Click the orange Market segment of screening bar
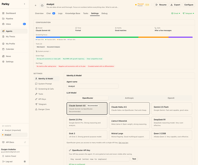Viewport: 198px width, 165px height. tap(153, 37)
